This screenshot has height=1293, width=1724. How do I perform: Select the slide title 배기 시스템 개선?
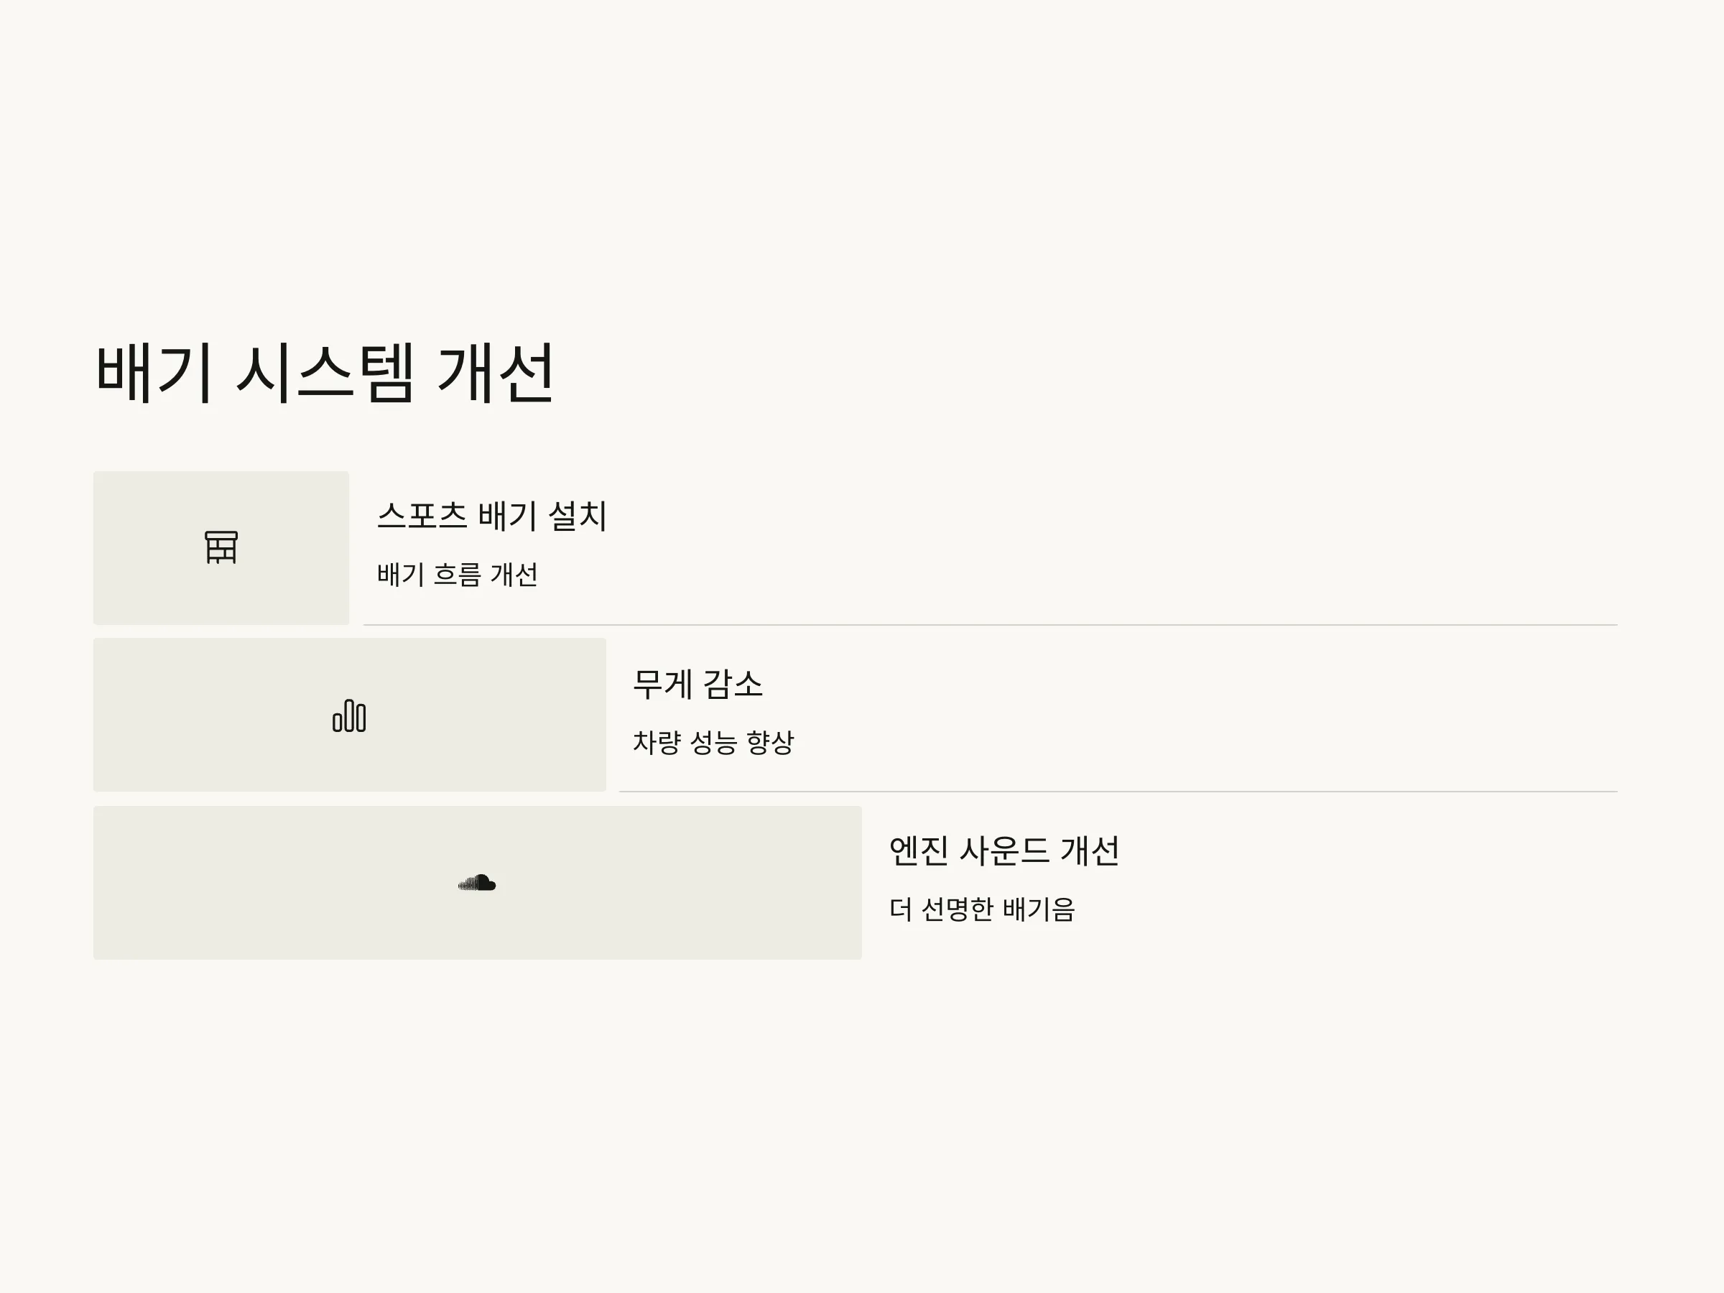coord(324,373)
